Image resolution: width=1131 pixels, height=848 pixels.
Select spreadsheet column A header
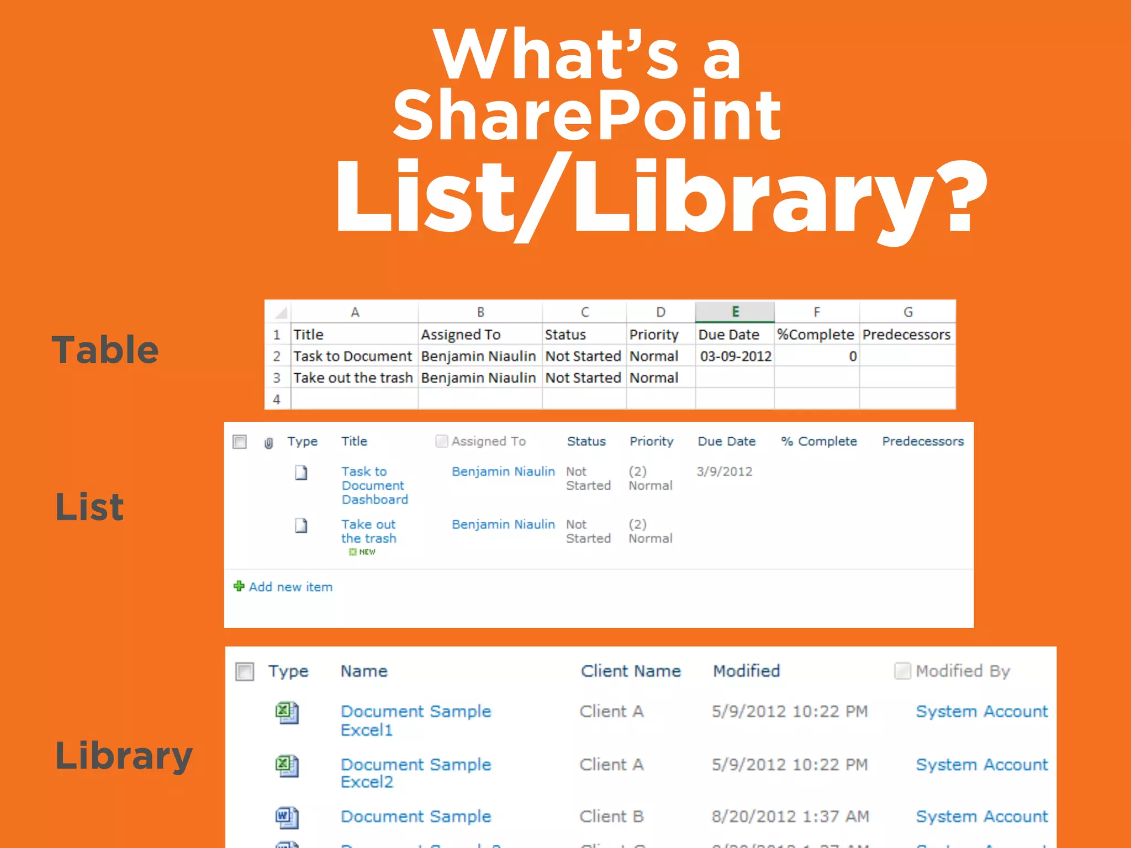[355, 312]
